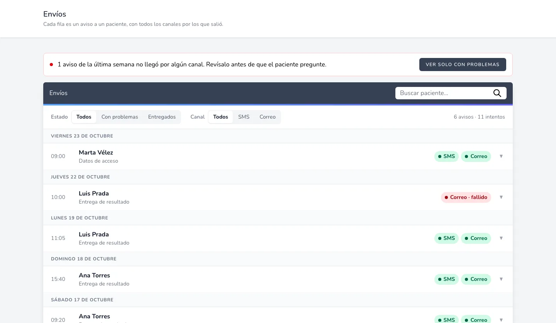
Task: Expand the Luis Prada 11:05 row
Action: [501, 238]
